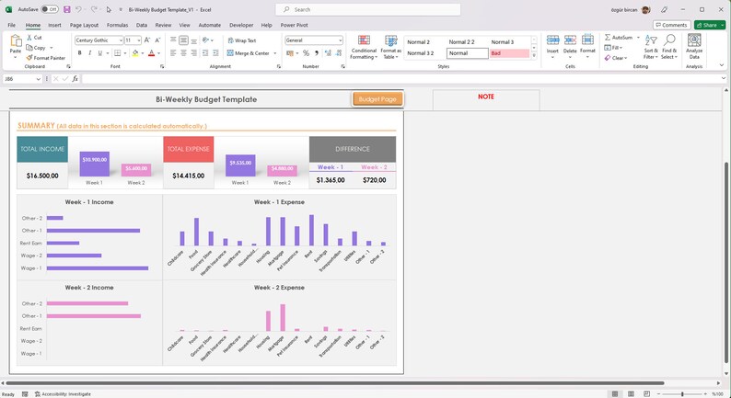Expand Format as Table menu

390,47
